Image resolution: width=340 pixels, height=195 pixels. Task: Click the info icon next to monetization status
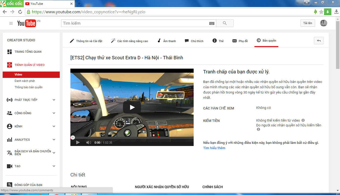(303, 120)
